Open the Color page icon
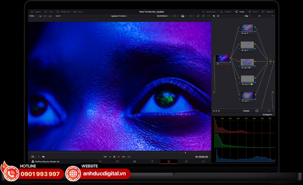Screen dimensions: 303x185 (169, 161)
